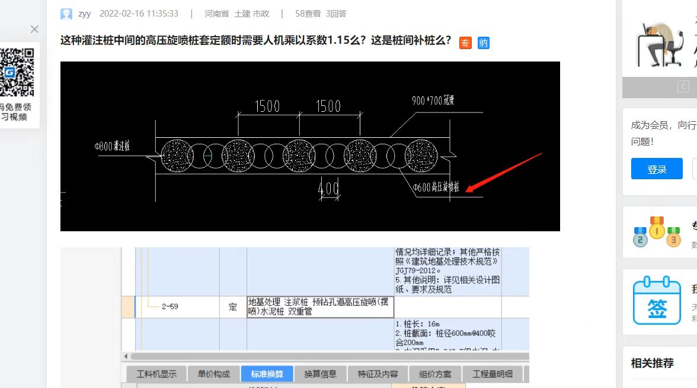This screenshot has width=697, height=388.
Task: Click the 成为会员 membership prompt text
Action: [x=663, y=133]
